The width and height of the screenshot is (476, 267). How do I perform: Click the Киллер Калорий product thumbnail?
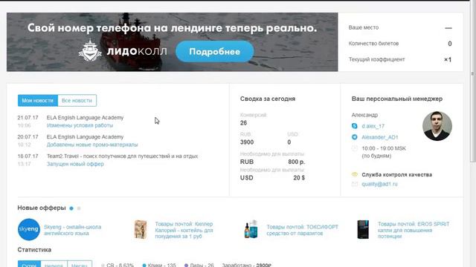(141, 229)
